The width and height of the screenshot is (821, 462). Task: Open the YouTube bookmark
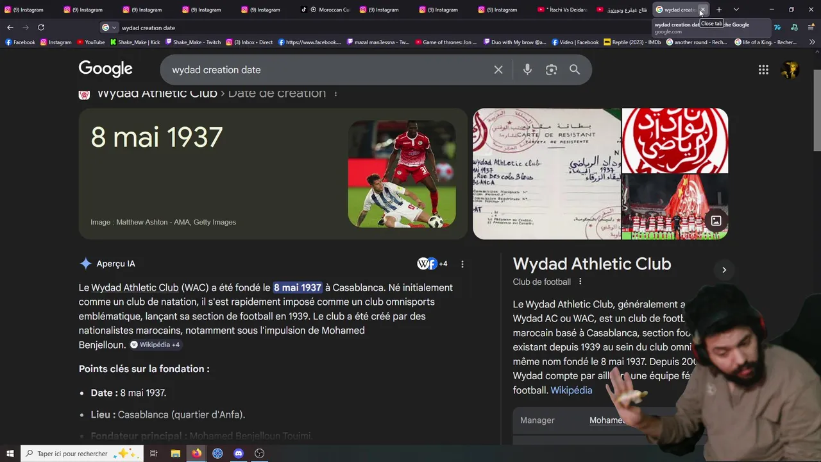pos(90,42)
